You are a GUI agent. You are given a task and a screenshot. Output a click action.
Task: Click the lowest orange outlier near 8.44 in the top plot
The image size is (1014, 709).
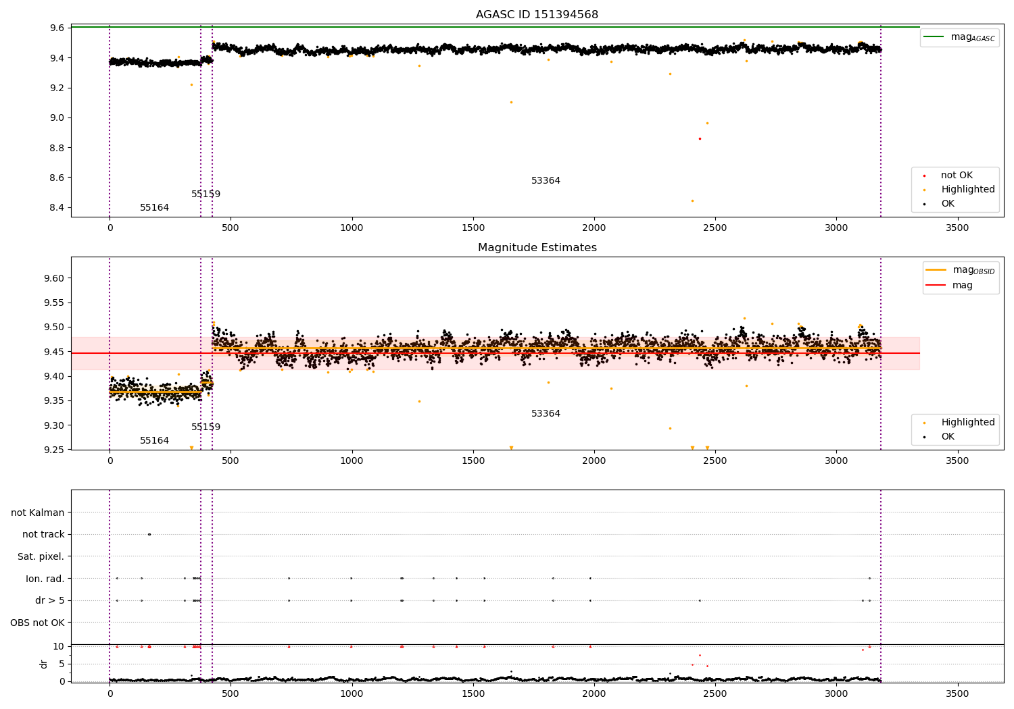(692, 201)
